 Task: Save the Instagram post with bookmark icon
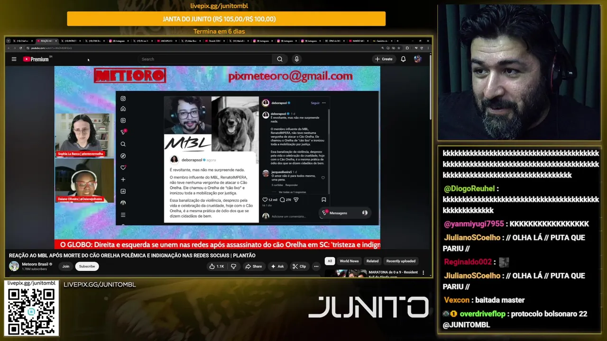point(324,200)
